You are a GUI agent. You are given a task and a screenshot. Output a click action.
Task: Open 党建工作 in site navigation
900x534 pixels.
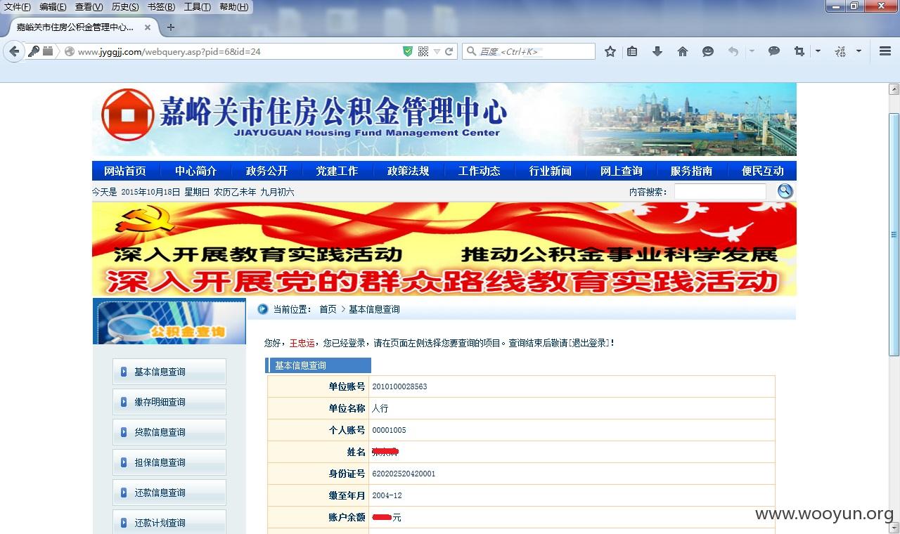[337, 171]
